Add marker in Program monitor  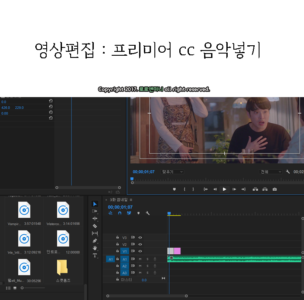click(174, 189)
